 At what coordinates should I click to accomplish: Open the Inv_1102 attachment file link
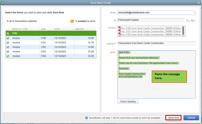[151, 34]
